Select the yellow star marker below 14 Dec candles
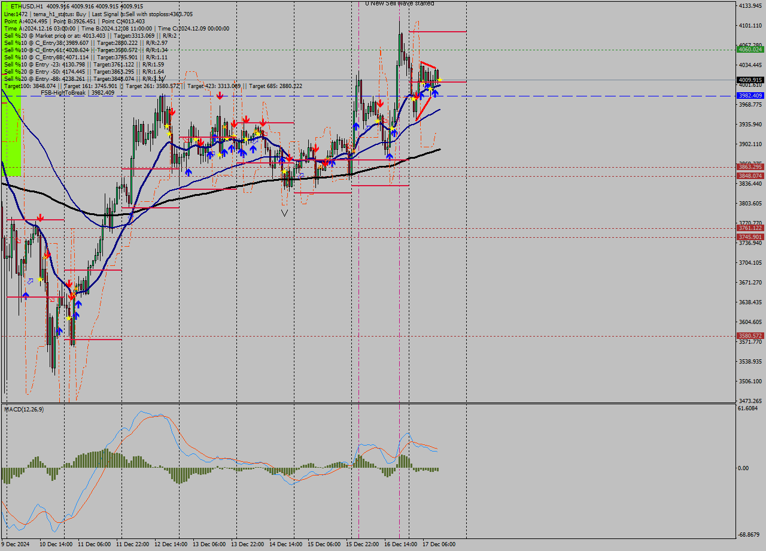Image resolution: width=766 pixels, height=551 pixels. point(284,171)
